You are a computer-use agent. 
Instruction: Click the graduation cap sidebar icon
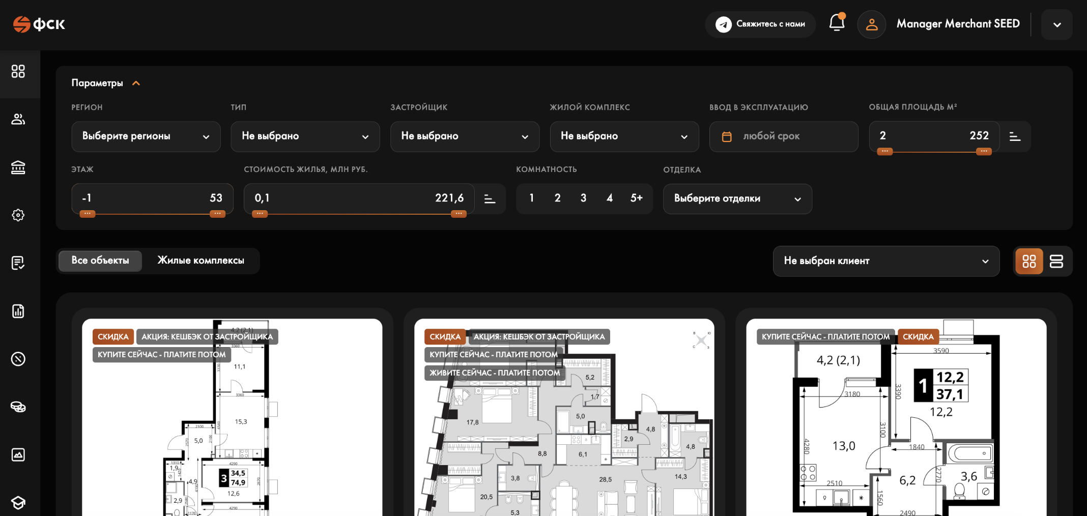(x=18, y=503)
